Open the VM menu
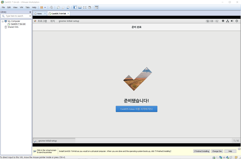241x159 pixels. 21,7
